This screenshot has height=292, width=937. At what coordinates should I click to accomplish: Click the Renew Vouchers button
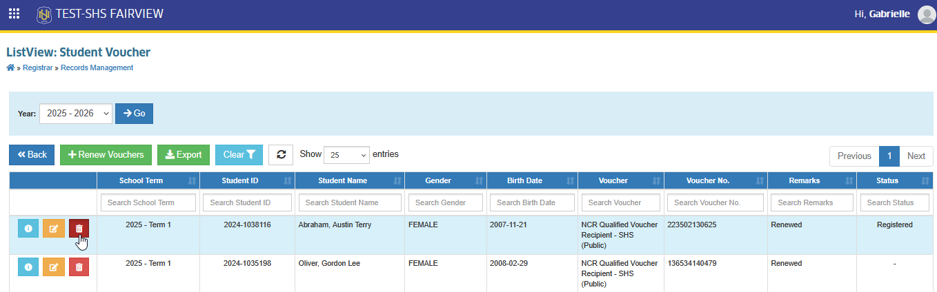click(x=106, y=155)
